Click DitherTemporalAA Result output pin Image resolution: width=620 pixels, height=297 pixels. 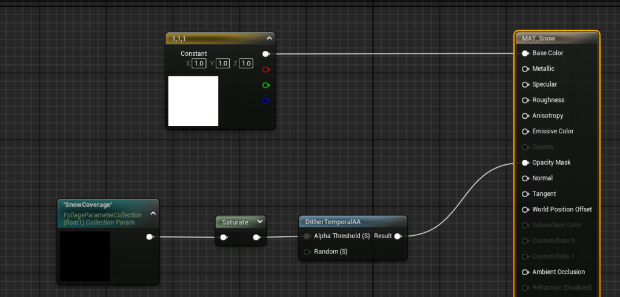click(x=398, y=236)
